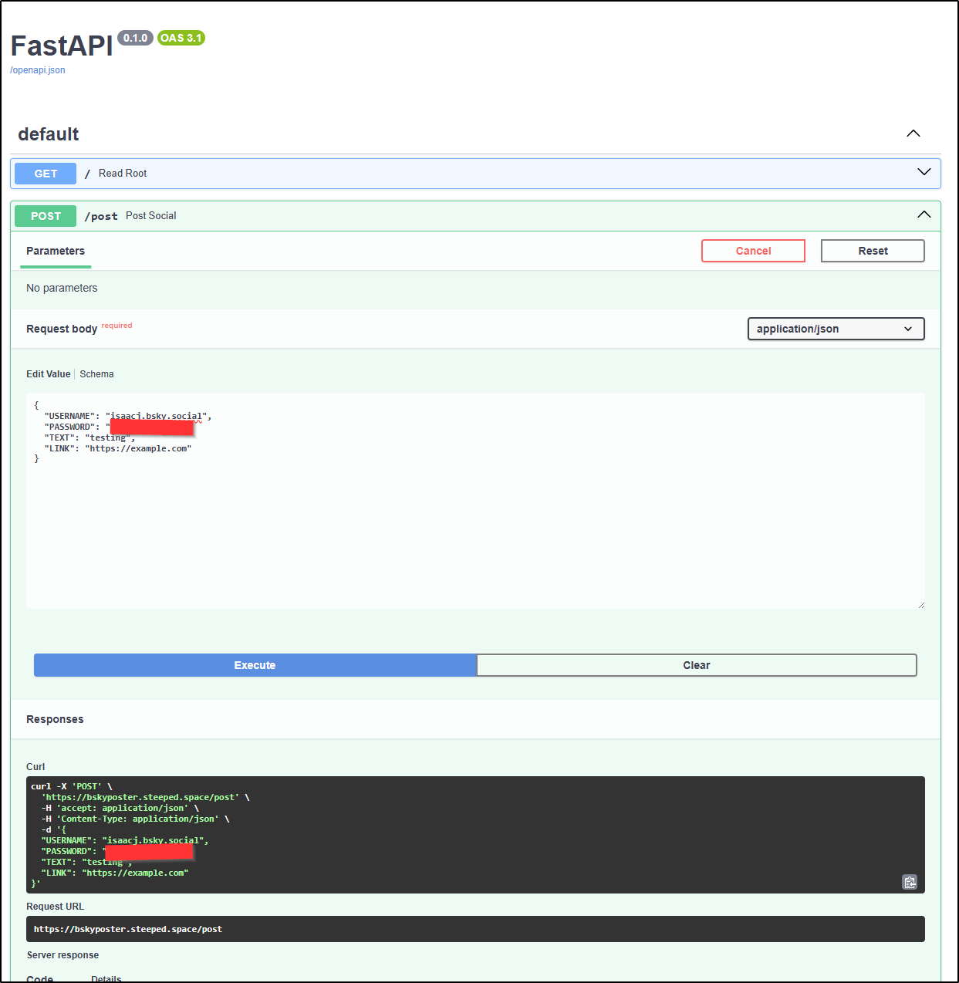The width and height of the screenshot is (959, 983).
Task: Click the 0.1.0 version badge
Action: pos(135,37)
